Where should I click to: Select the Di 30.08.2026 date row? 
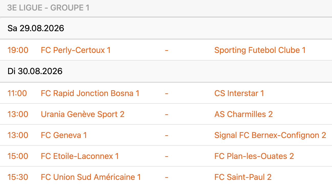pos(166,71)
